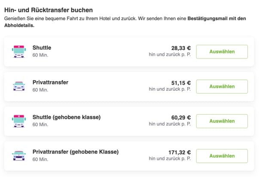This screenshot has height=177, width=259.
Task: Click the 171,32 € price label
Action: (x=180, y=152)
